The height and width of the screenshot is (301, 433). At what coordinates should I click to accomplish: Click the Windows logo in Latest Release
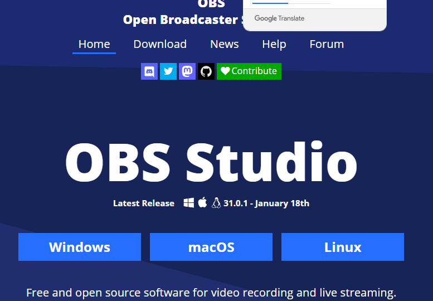coord(188,203)
